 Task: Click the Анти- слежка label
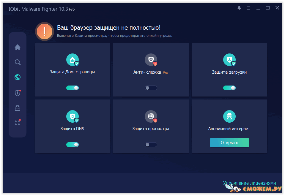(x=147, y=72)
